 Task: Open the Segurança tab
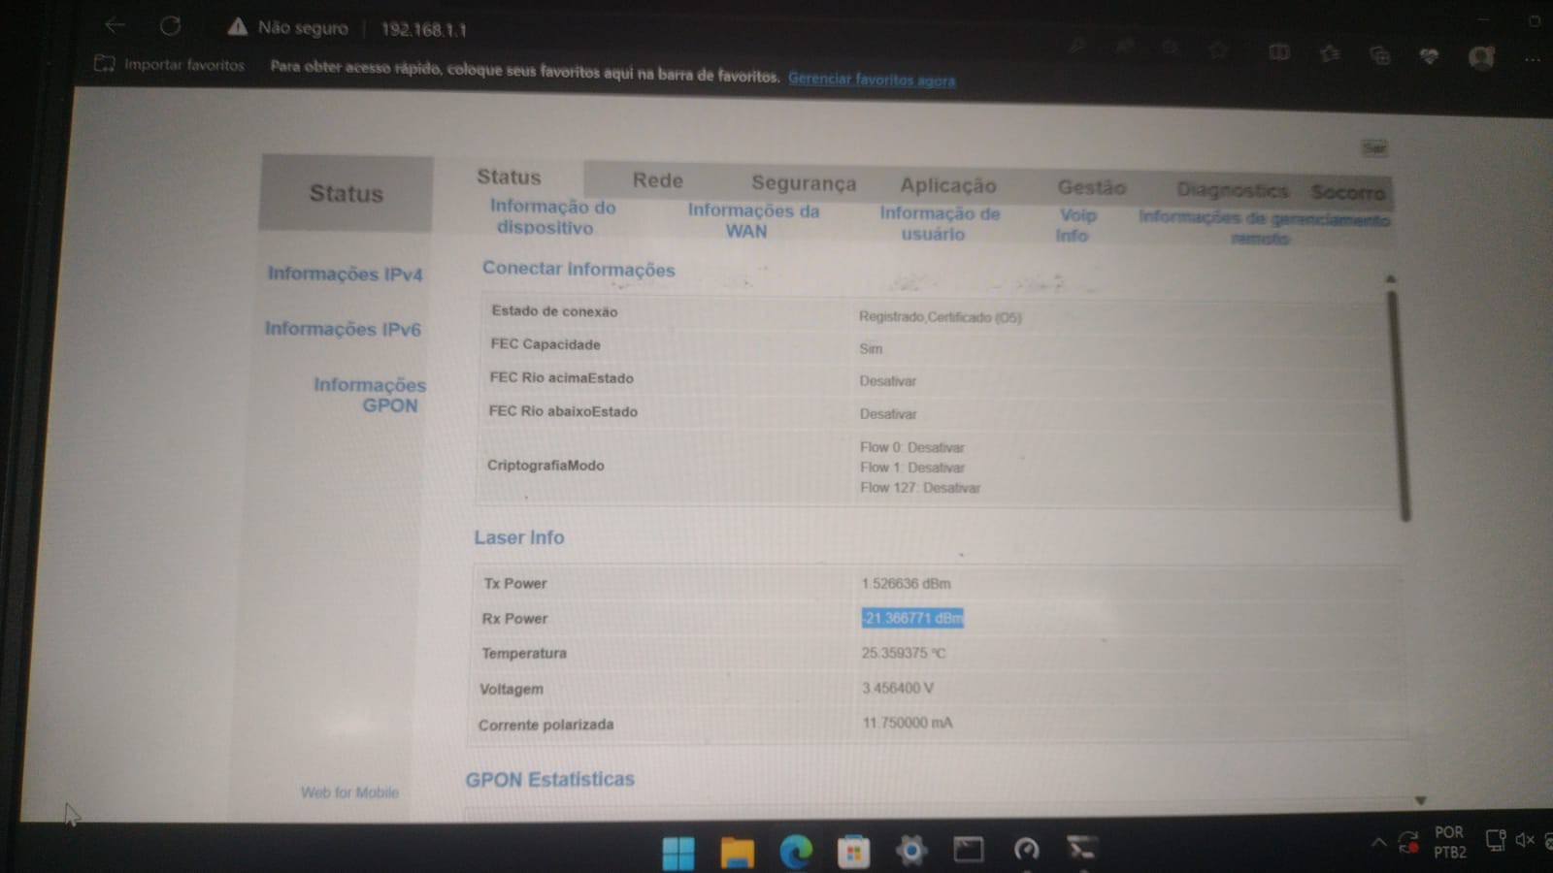click(x=804, y=183)
